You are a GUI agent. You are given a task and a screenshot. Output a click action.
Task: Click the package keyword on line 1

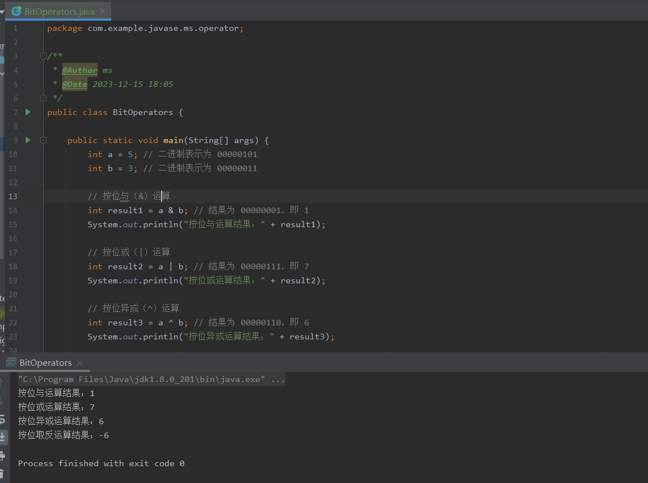(x=65, y=29)
